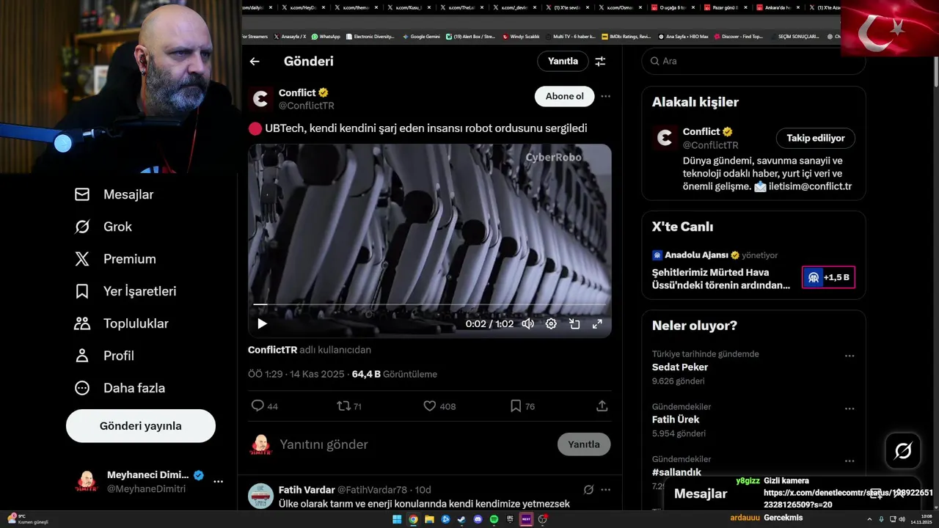Image resolution: width=939 pixels, height=528 pixels.
Task: Click the greyed Yanıtla submit button
Action: [584, 444]
